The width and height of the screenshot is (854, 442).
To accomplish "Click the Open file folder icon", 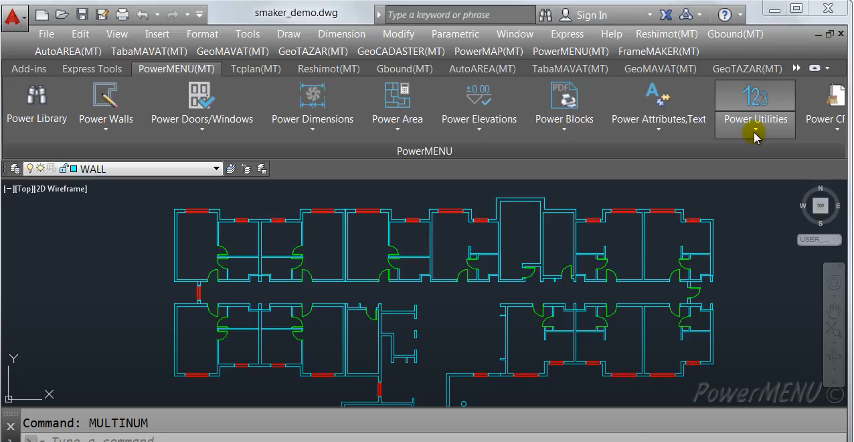I will coord(62,14).
